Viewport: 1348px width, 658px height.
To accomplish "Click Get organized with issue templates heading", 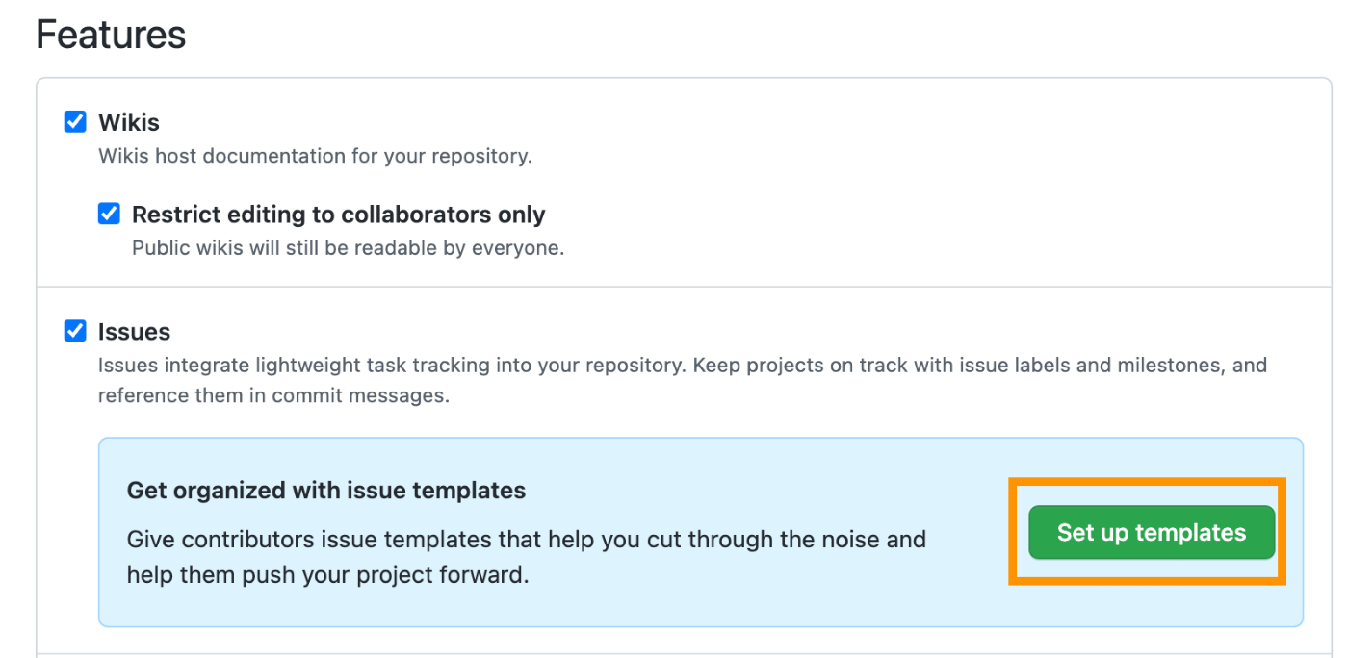I will (x=326, y=490).
